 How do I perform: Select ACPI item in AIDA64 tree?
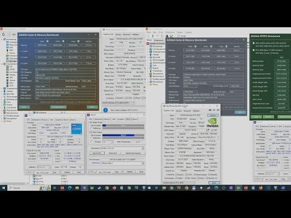[x=10, y=85]
